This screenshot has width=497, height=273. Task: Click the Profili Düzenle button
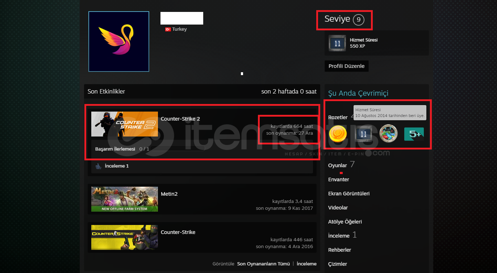pyautogui.click(x=347, y=66)
